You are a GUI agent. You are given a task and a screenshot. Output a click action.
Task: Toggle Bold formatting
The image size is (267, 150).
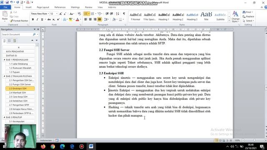coord(33,20)
